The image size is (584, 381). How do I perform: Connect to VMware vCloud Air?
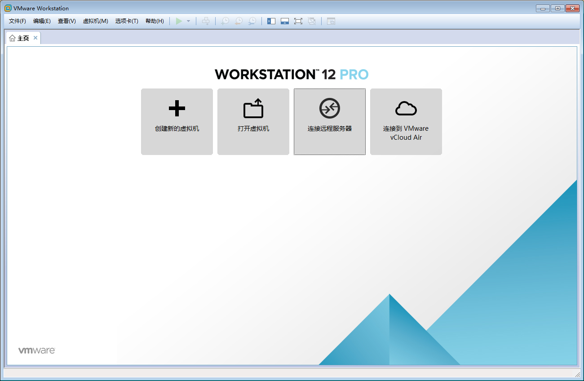pos(406,122)
